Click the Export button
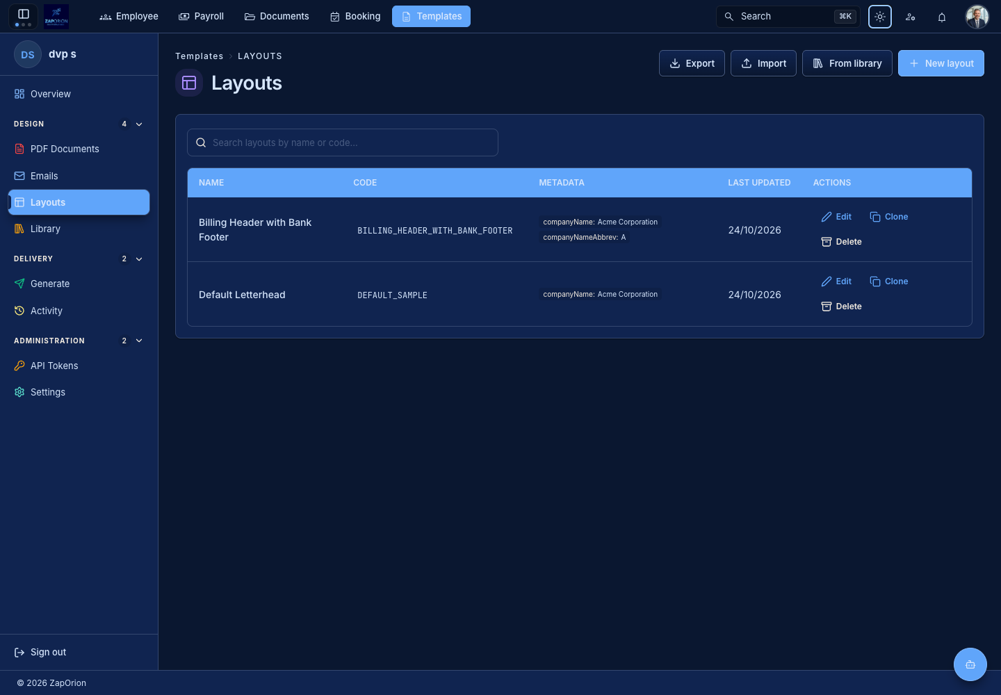1001x695 pixels. pyautogui.click(x=692, y=63)
